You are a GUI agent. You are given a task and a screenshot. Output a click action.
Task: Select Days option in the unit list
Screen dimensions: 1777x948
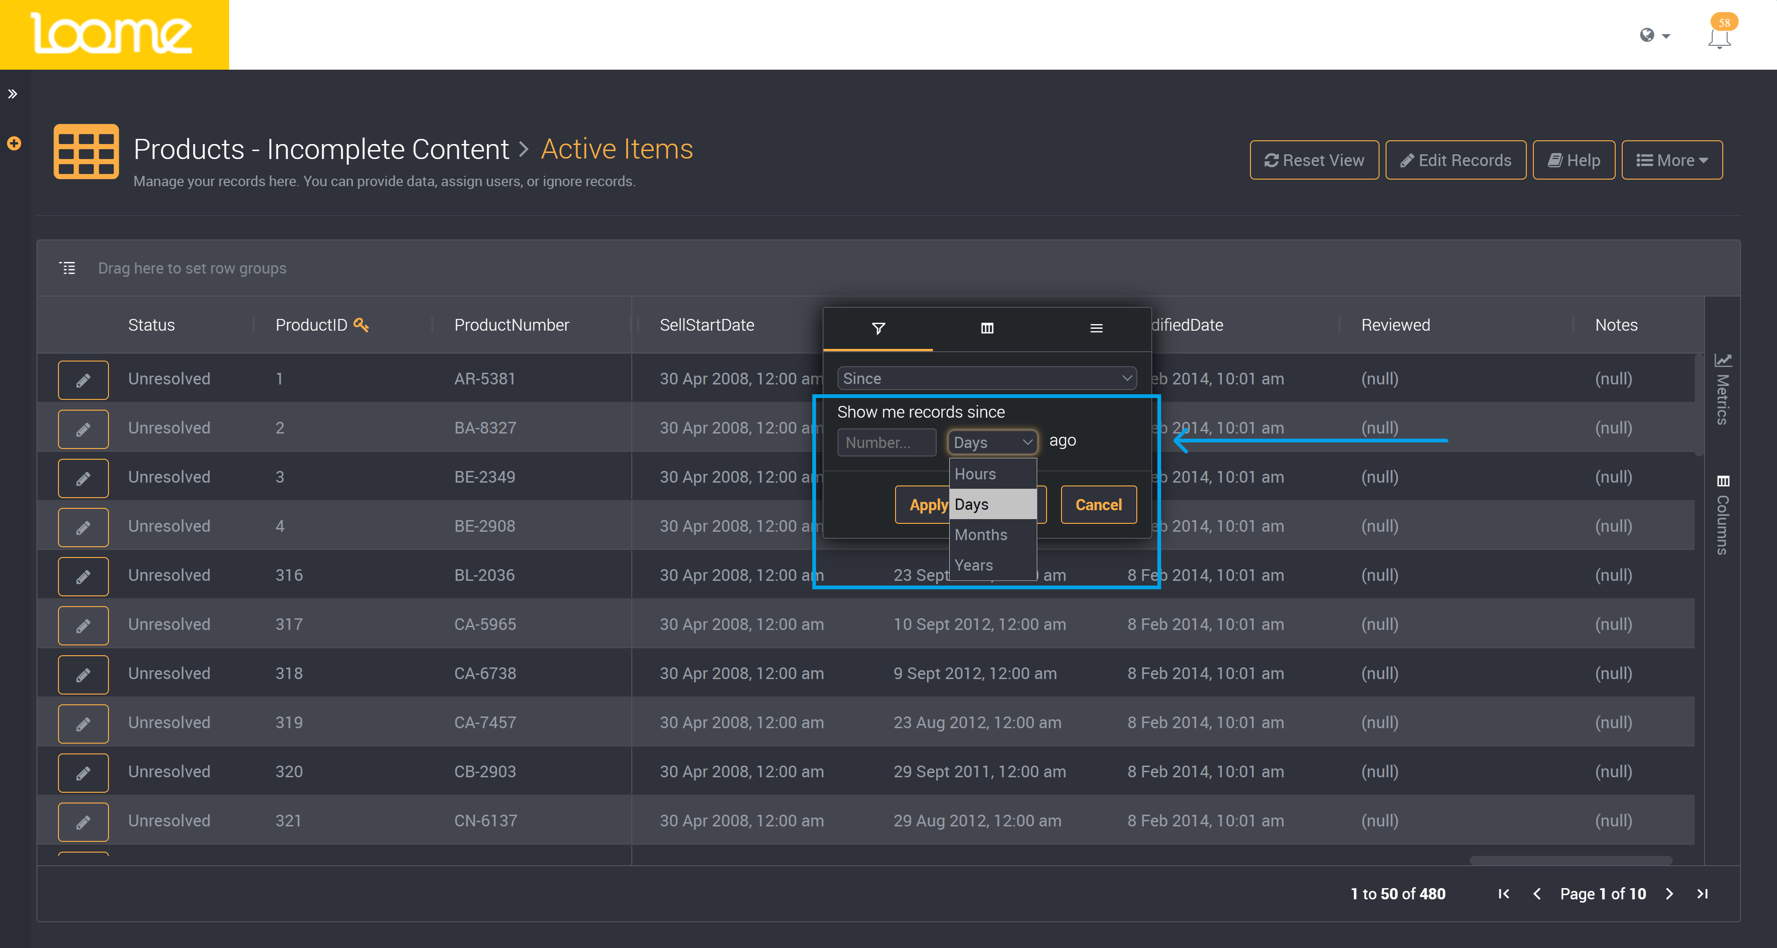[993, 504]
